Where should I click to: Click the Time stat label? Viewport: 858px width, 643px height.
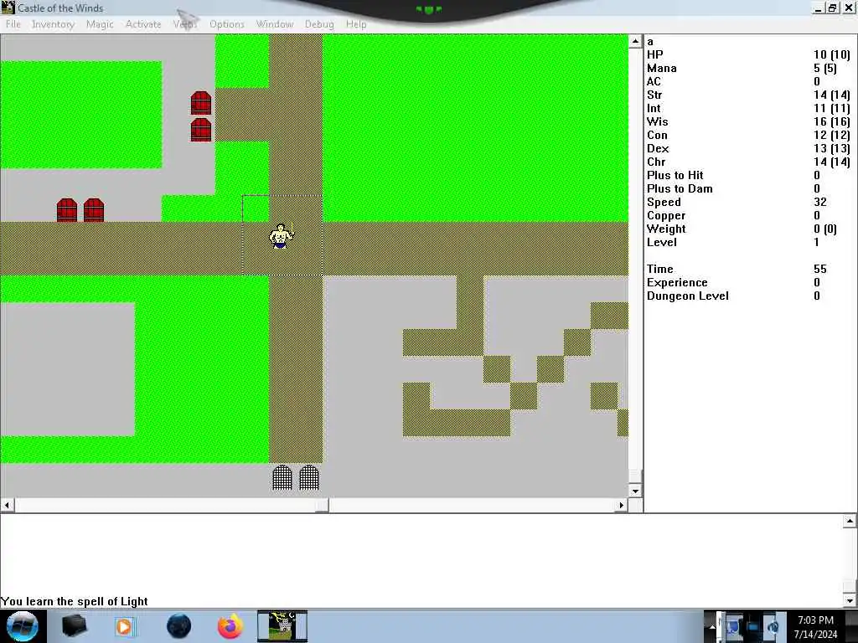(660, 269)
